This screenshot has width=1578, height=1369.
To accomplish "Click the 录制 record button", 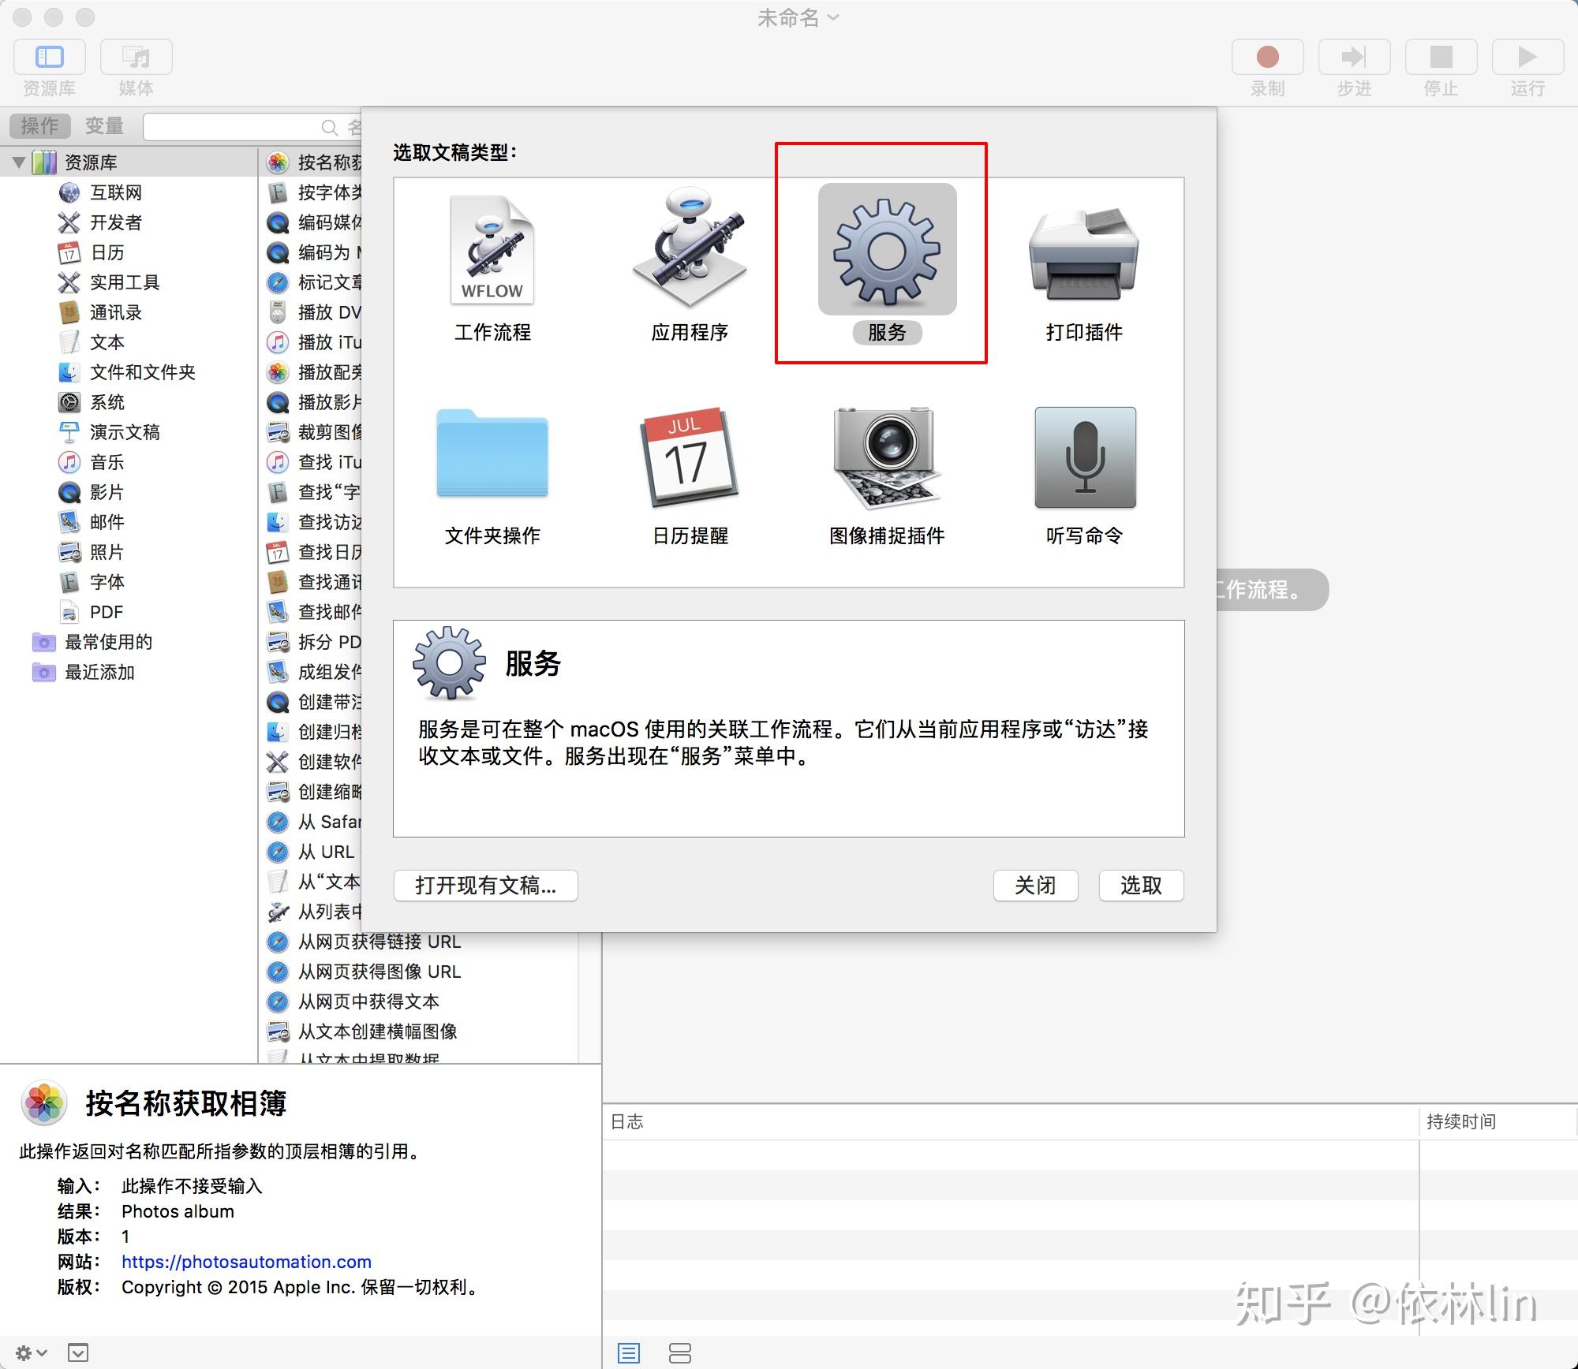I will [1266, 57].
